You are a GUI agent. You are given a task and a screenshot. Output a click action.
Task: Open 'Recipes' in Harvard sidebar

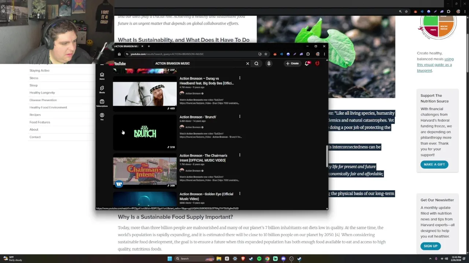[35, 115]
